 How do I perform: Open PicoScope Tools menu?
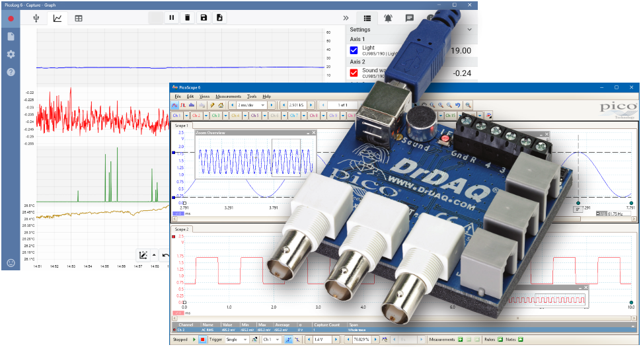click(252, 96)
